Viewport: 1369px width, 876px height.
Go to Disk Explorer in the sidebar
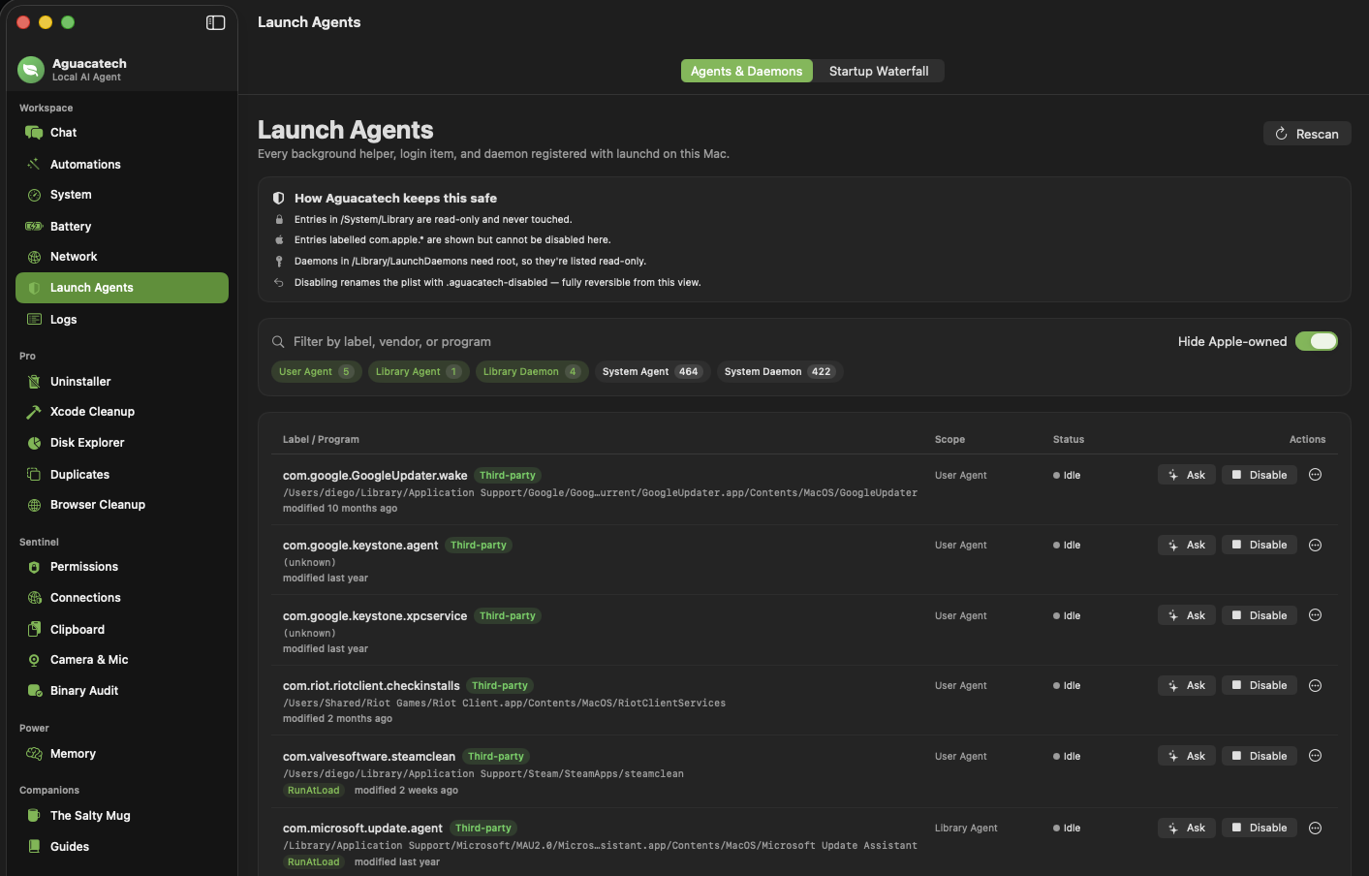(122, 443)
